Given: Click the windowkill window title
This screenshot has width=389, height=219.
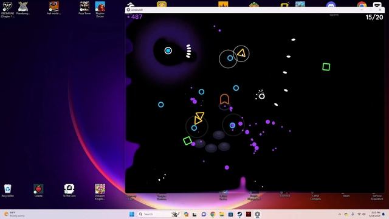Looking at the screenshot, I should (x=137, y=10).
